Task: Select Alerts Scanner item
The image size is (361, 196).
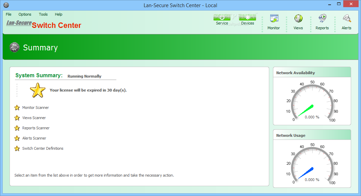Action: 34,138
